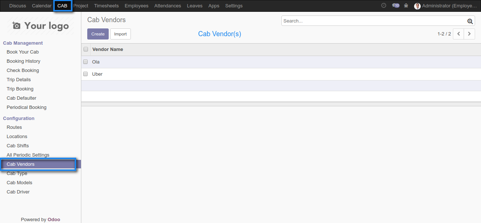Go to previous page arrow
The image size is (481, 223).
click(458, 34)
